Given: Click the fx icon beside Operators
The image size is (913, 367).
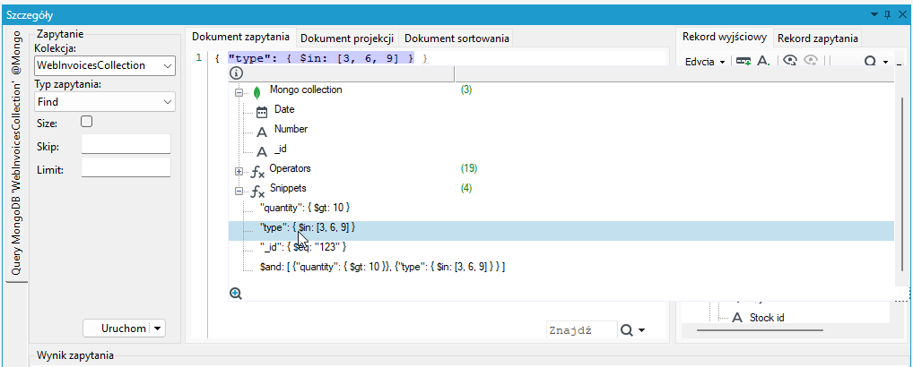Looking at the screenshot, I should point(257,171).
